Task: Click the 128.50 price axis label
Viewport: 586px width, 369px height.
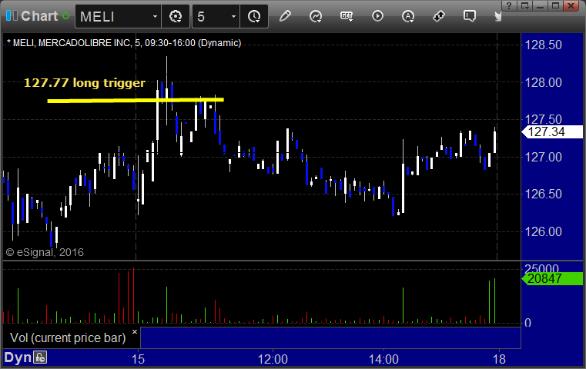Action: tap(543, 45)
